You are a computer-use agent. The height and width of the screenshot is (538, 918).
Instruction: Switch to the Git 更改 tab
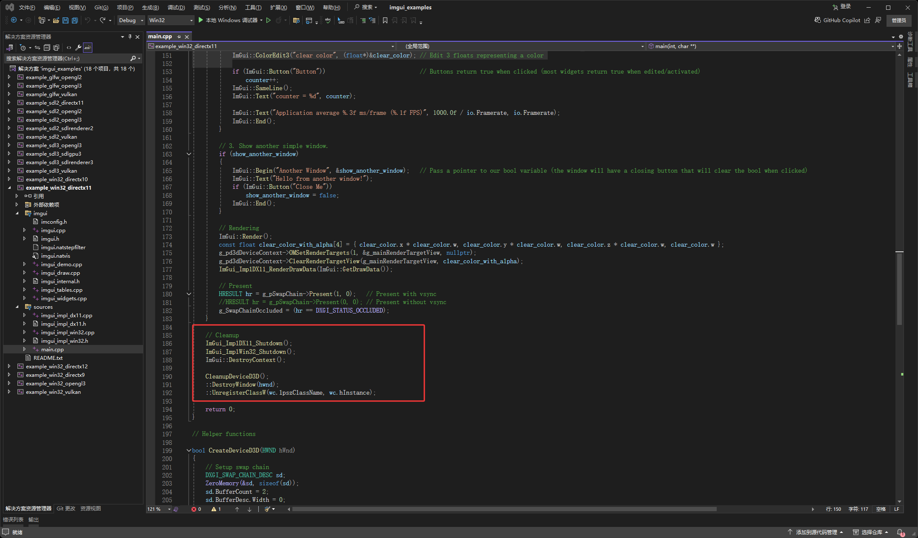click(66, 508)
